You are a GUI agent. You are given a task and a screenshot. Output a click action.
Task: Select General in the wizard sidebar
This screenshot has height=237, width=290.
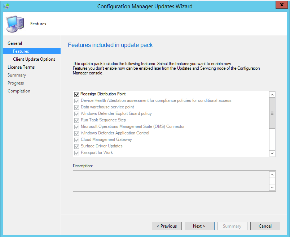click(x=15, y=43)
